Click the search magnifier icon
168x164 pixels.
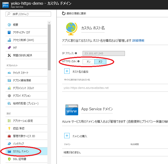click(x=9, y=14)
